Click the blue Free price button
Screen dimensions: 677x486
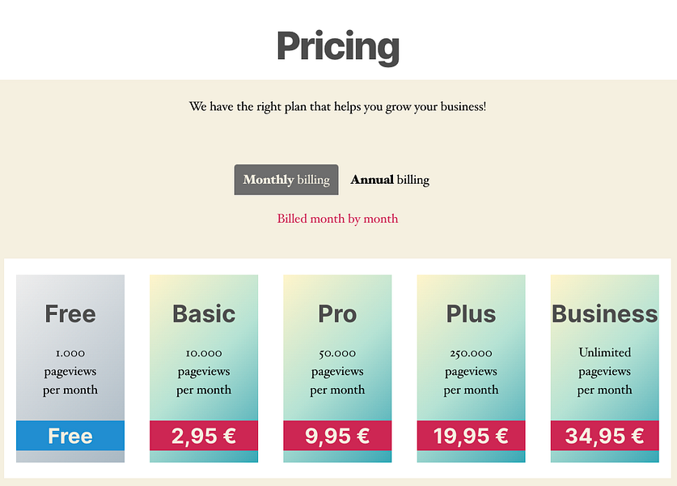click(x=70, y=436)
